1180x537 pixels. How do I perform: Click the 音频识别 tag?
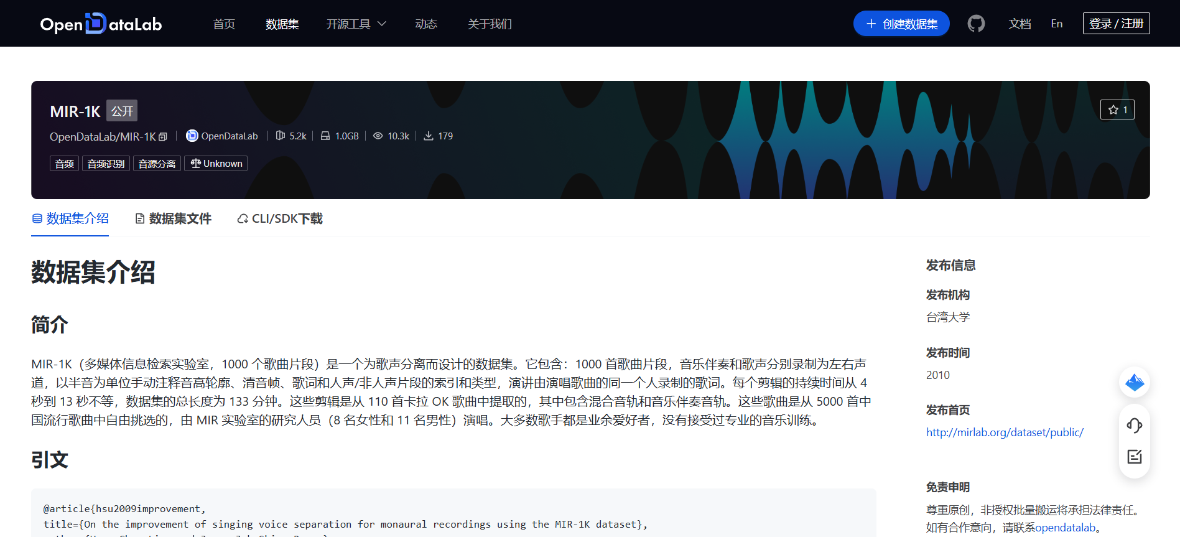coord(106,164)
